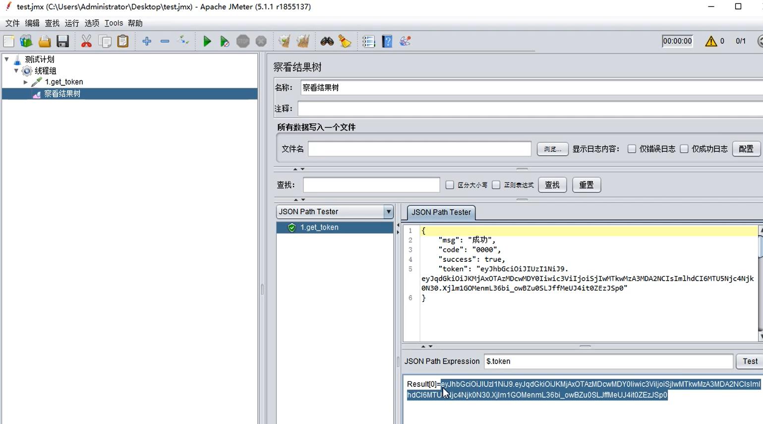Open the 帮助 menu

135,23
